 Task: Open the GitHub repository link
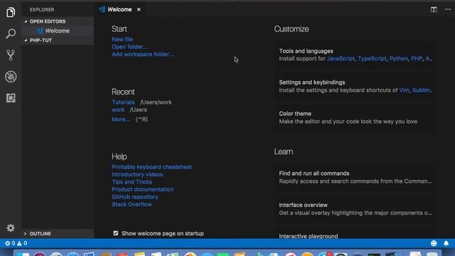point(135,197)
